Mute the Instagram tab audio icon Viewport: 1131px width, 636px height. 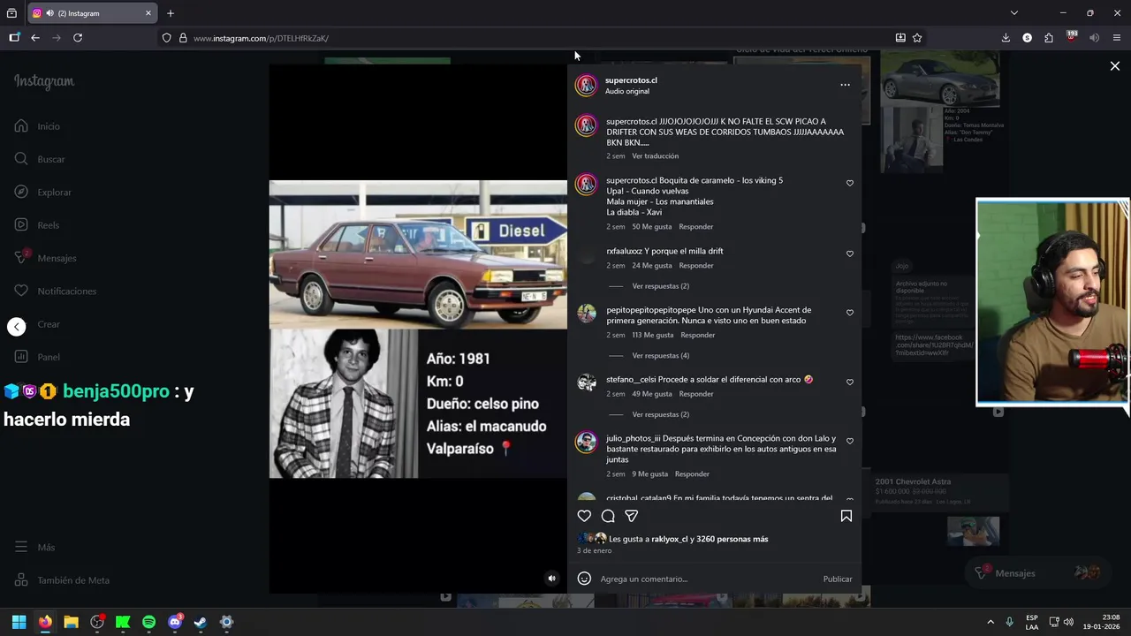(x=49, y=13)
